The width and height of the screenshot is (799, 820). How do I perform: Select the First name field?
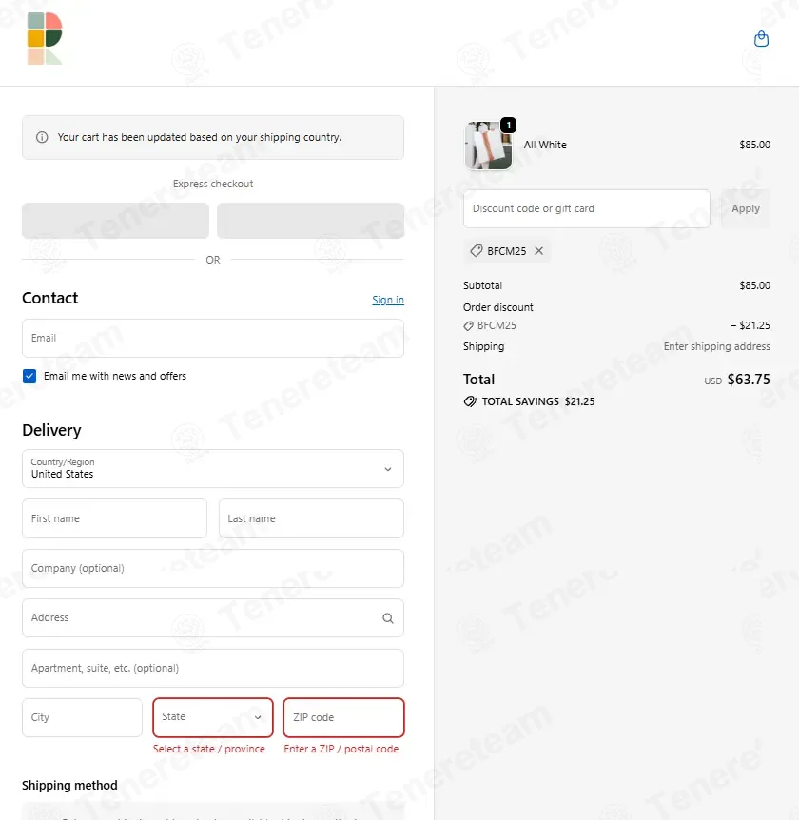coord(114,518)
